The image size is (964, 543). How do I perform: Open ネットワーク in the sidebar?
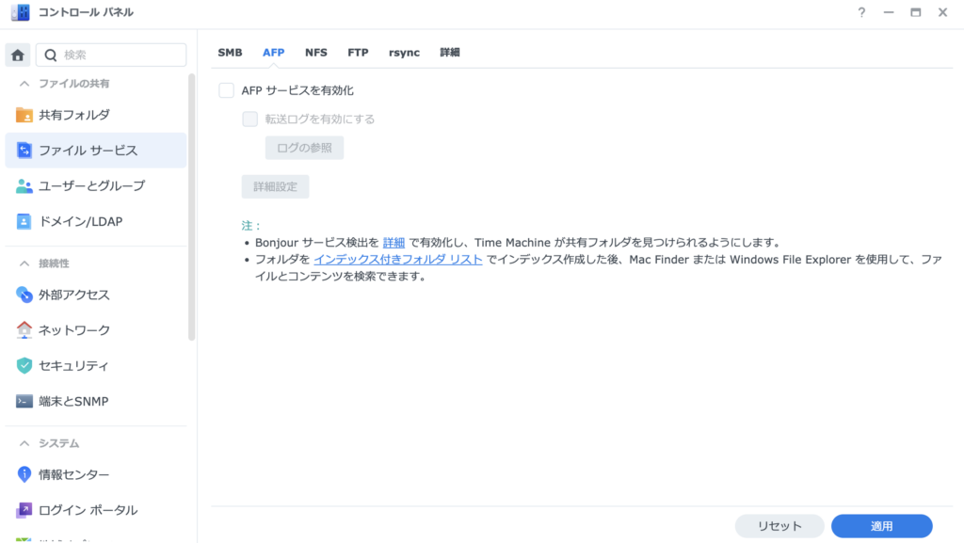click(96, 330)
